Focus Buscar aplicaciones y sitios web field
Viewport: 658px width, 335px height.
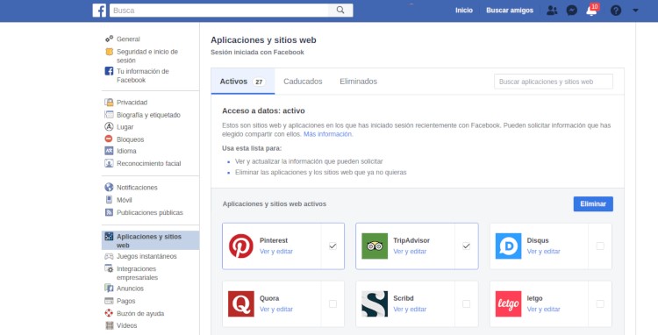click(x=553, y=82)
